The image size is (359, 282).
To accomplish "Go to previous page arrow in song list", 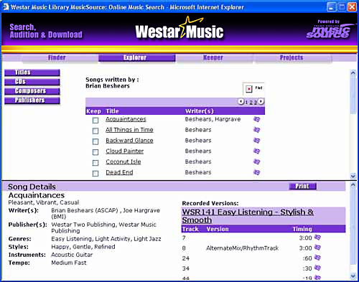I will tap(241, 101).
